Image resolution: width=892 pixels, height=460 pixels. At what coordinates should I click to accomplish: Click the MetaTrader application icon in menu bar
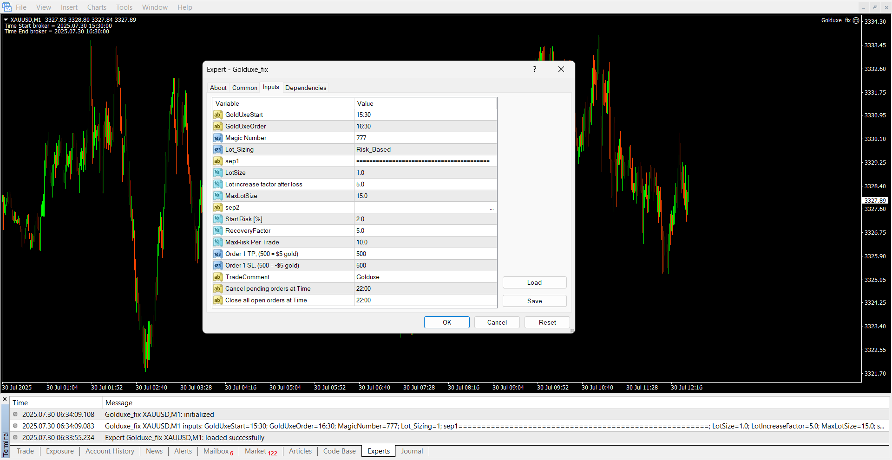pyautogui.click(x=7, y=7)
